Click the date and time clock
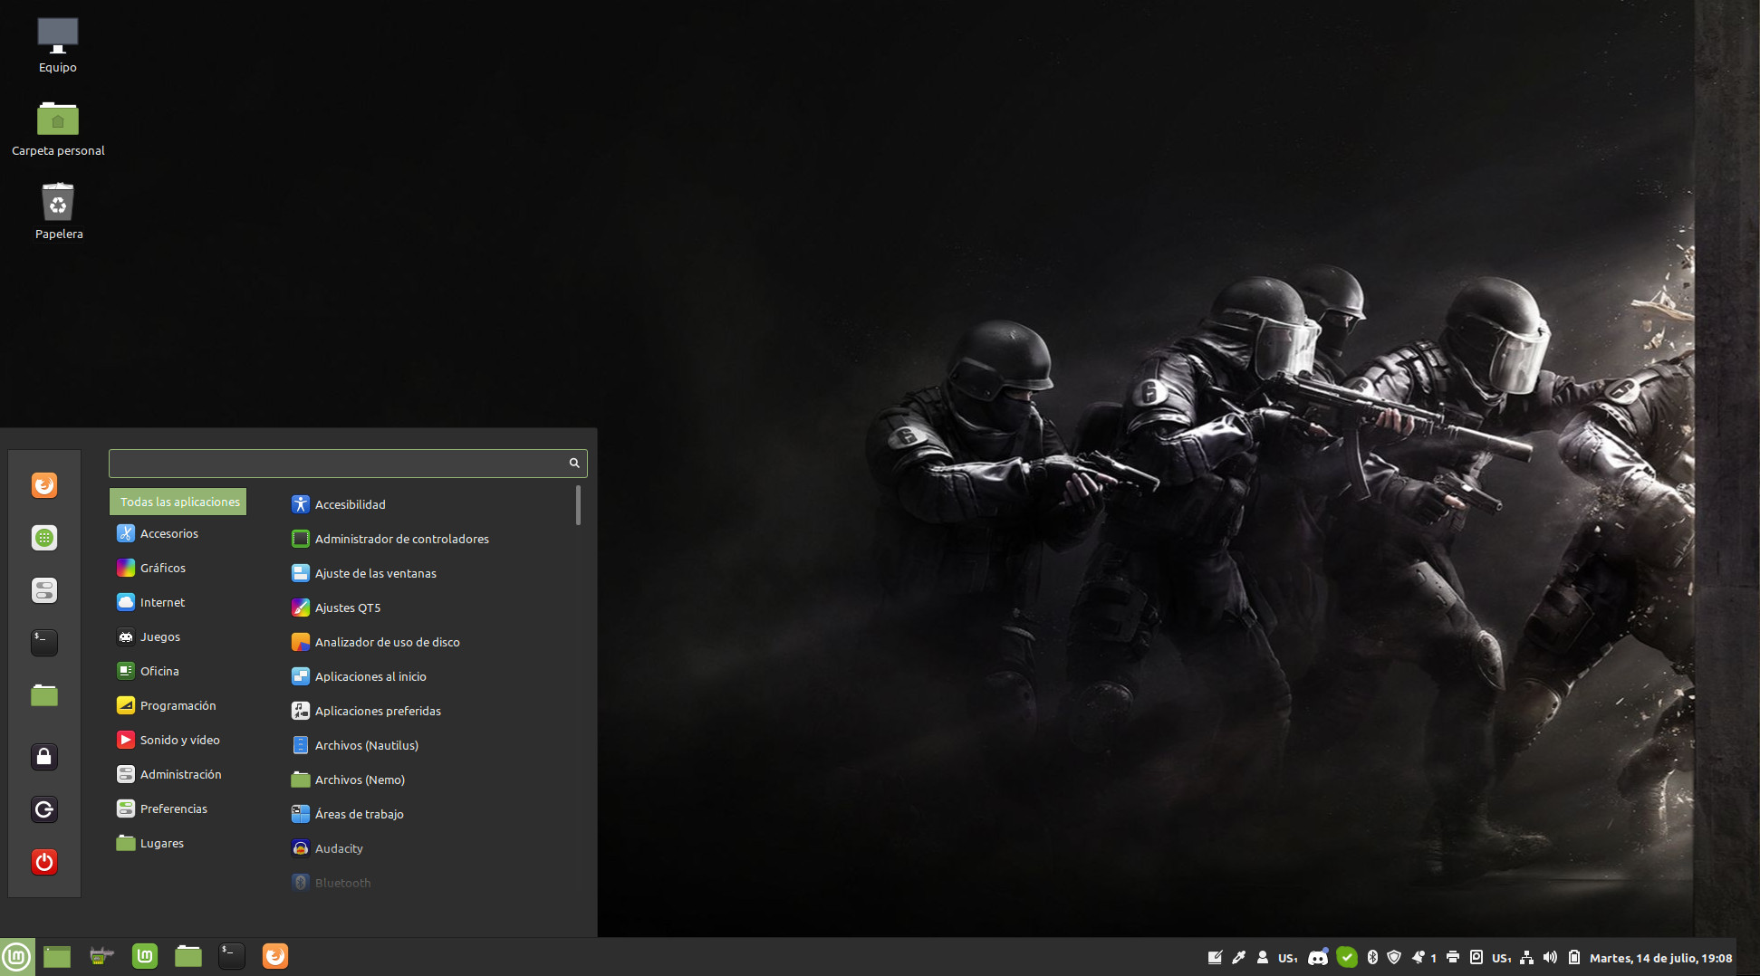The image size is (1760, 976). pos(1660,958)
